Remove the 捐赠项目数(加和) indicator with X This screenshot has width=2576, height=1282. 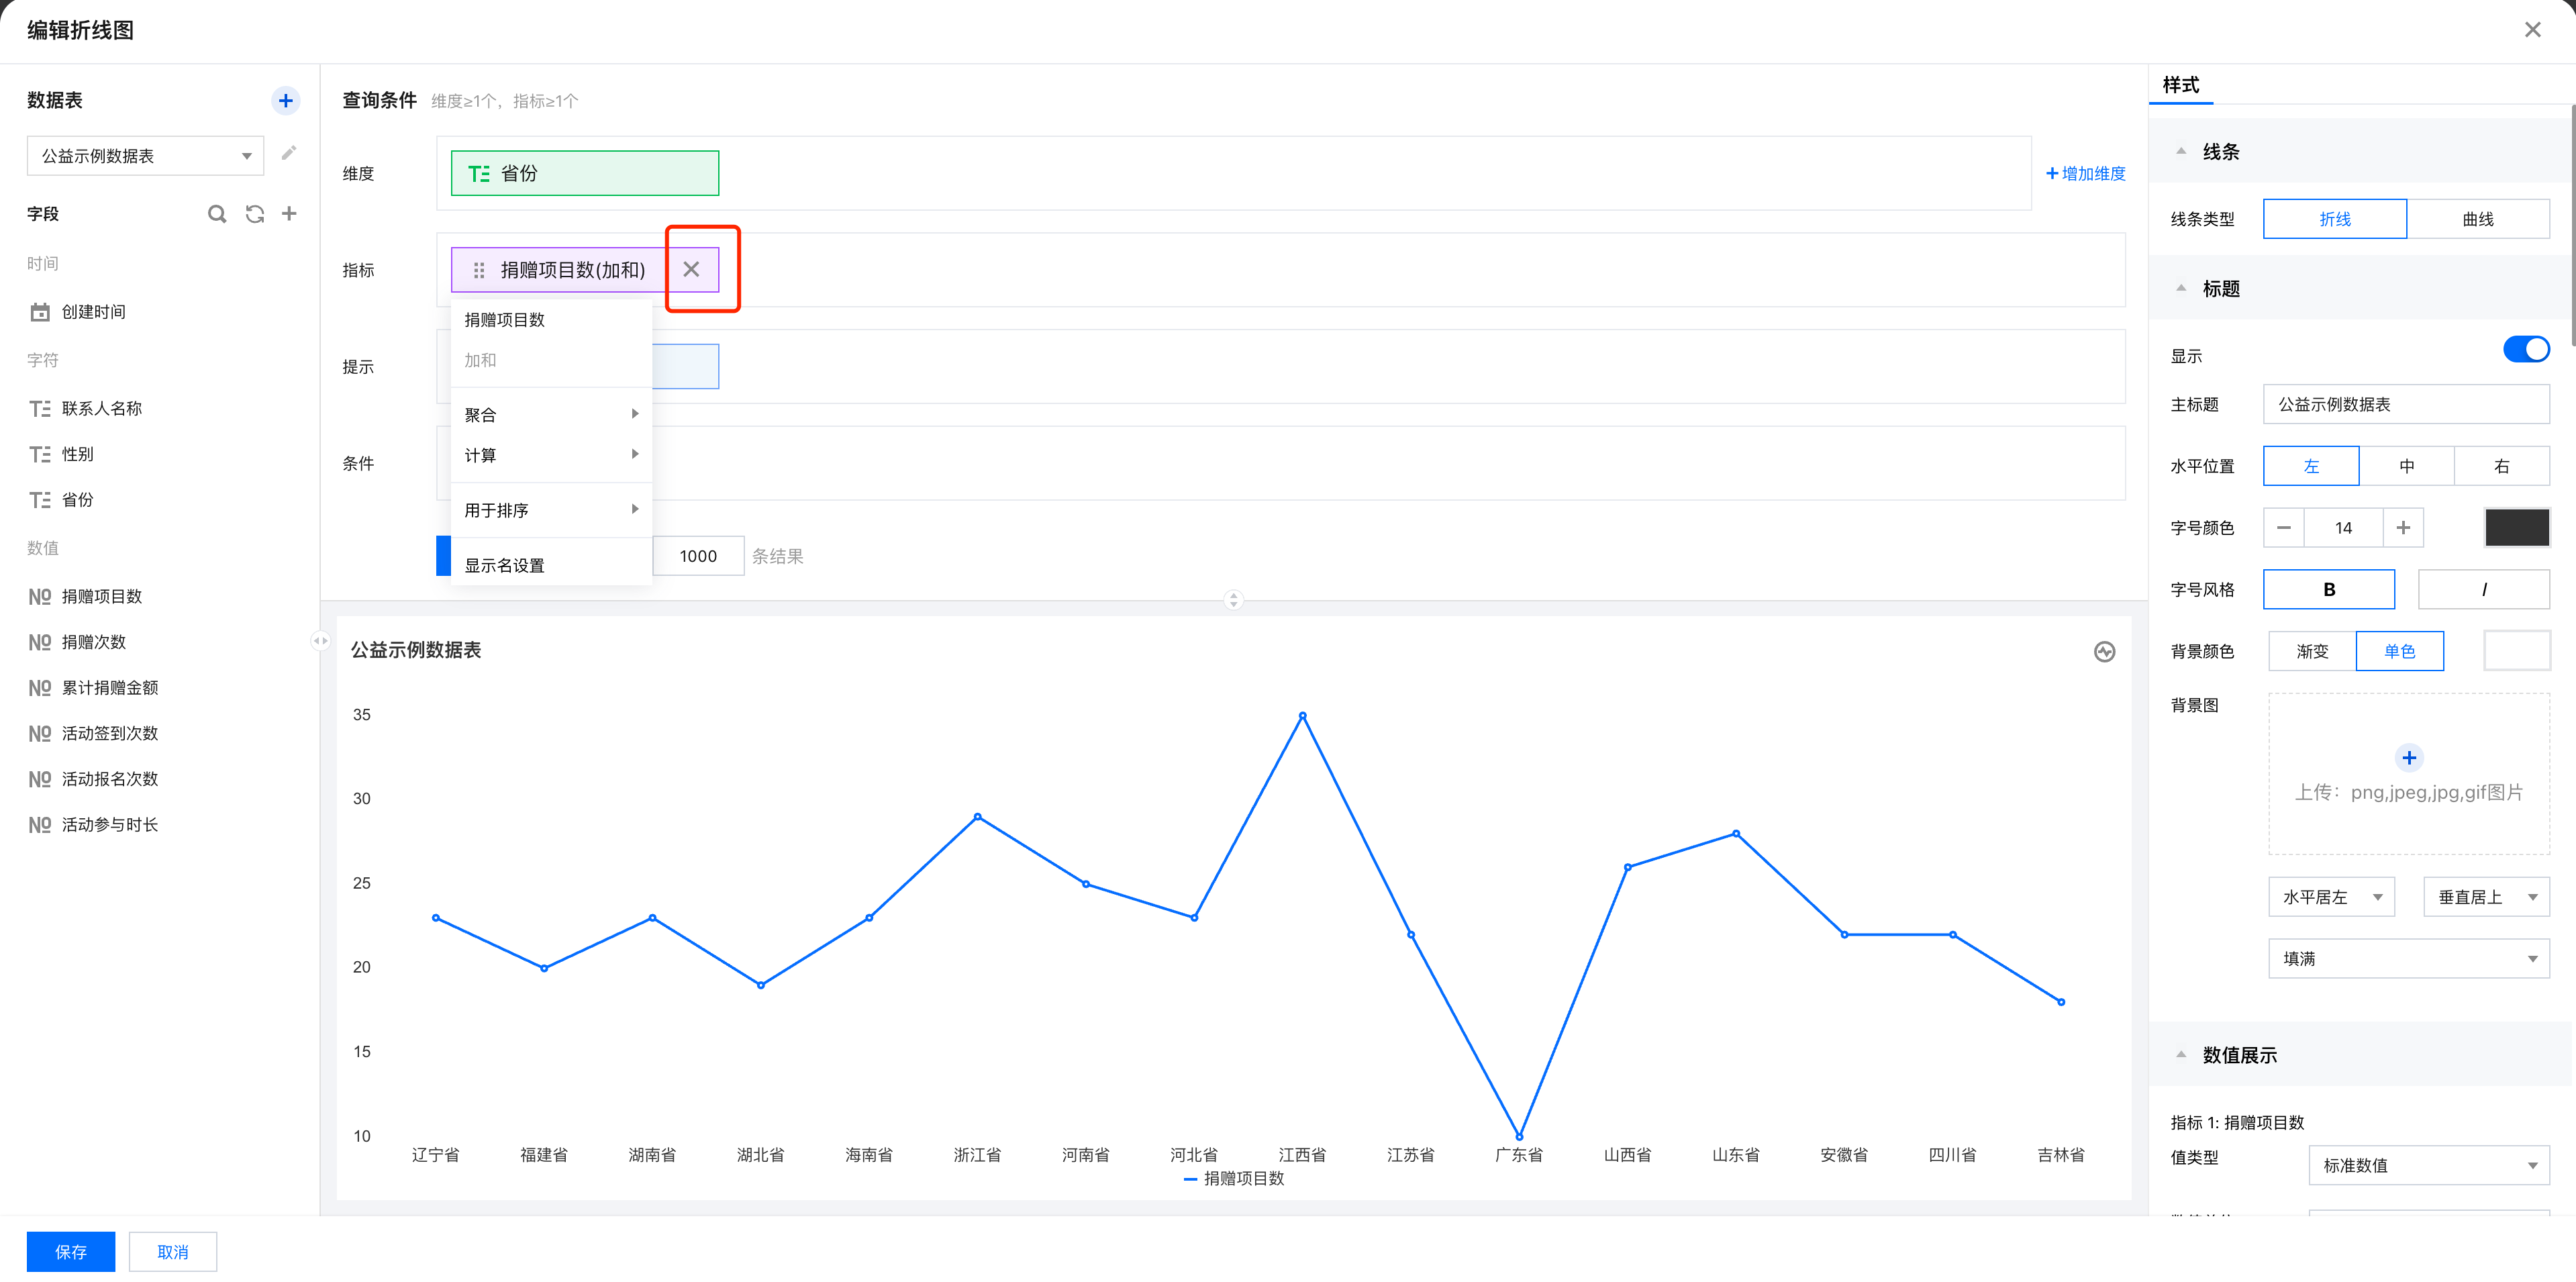pos(691,269)
